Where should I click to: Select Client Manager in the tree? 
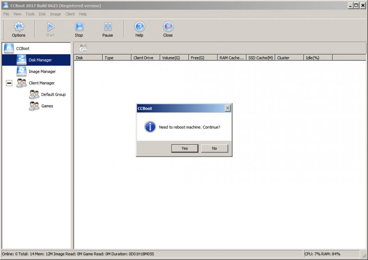[x=42, y=83]
